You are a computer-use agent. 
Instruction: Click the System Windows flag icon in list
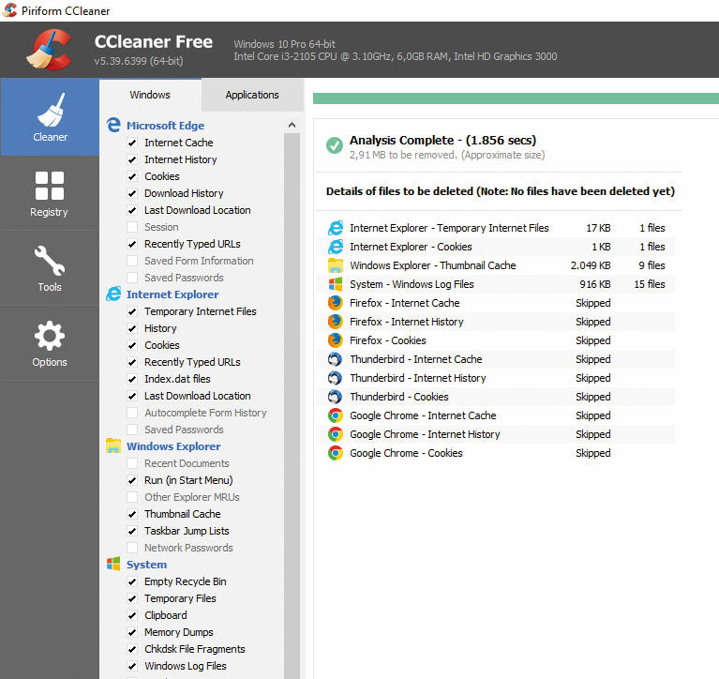pyautogui.click(x=113, y=564)
